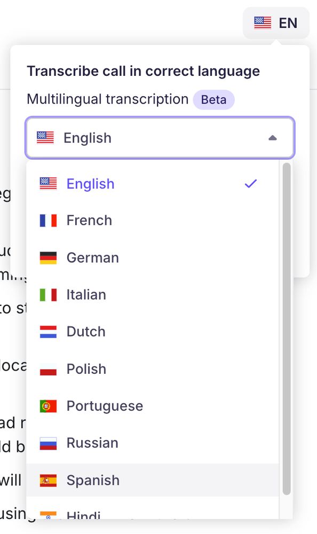Click the Dutch flag icon
Image resolution: width=317 pixels, height=534 pixels.
pos(48,332)
